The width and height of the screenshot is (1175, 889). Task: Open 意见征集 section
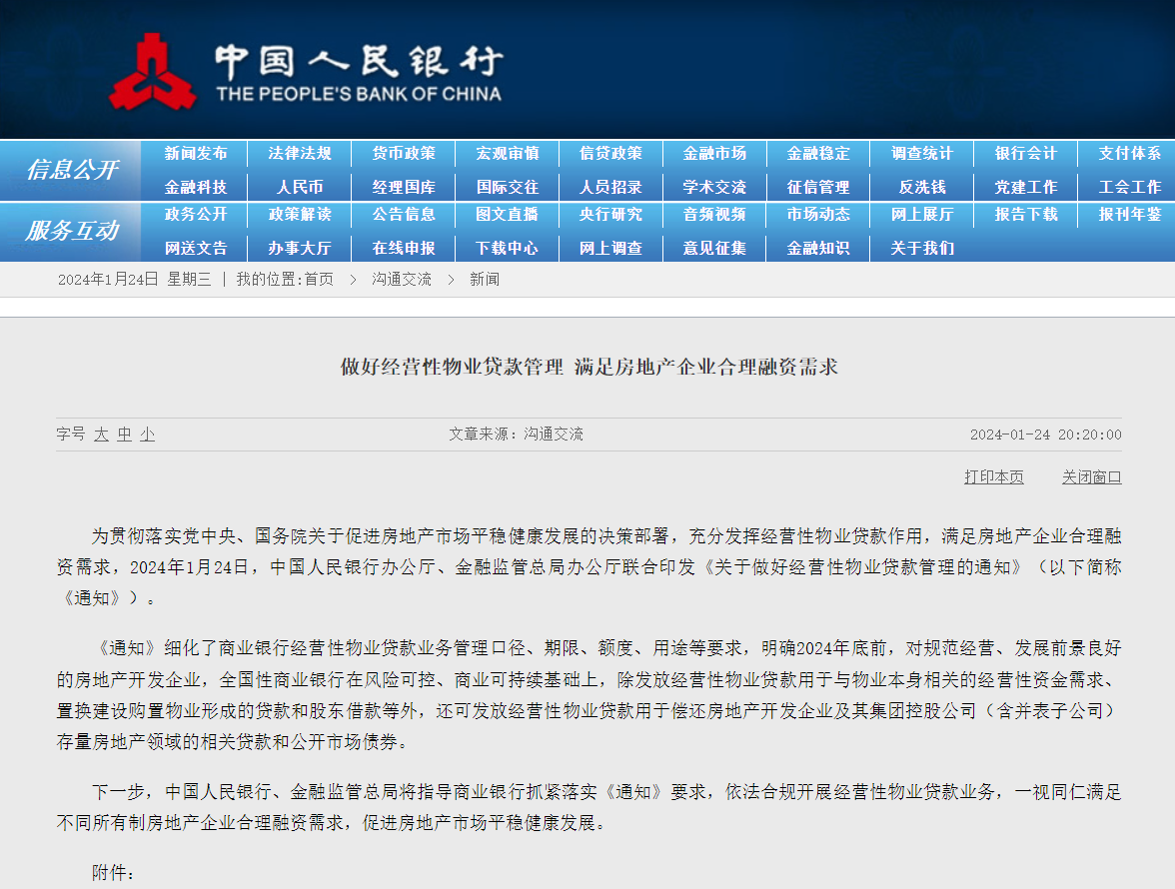click(715, 248)
